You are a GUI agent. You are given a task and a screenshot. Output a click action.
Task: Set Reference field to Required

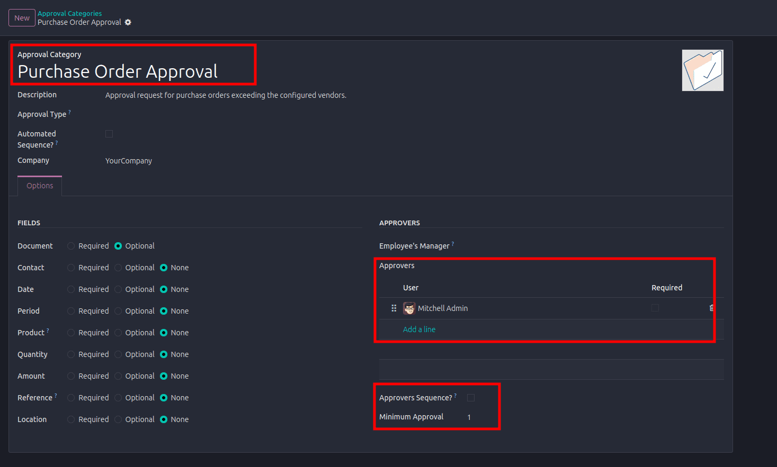point(71,398)
